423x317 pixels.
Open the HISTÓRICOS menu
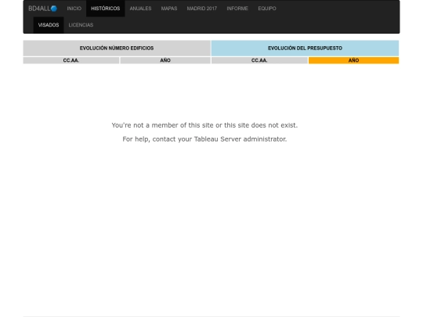[106, 9]
